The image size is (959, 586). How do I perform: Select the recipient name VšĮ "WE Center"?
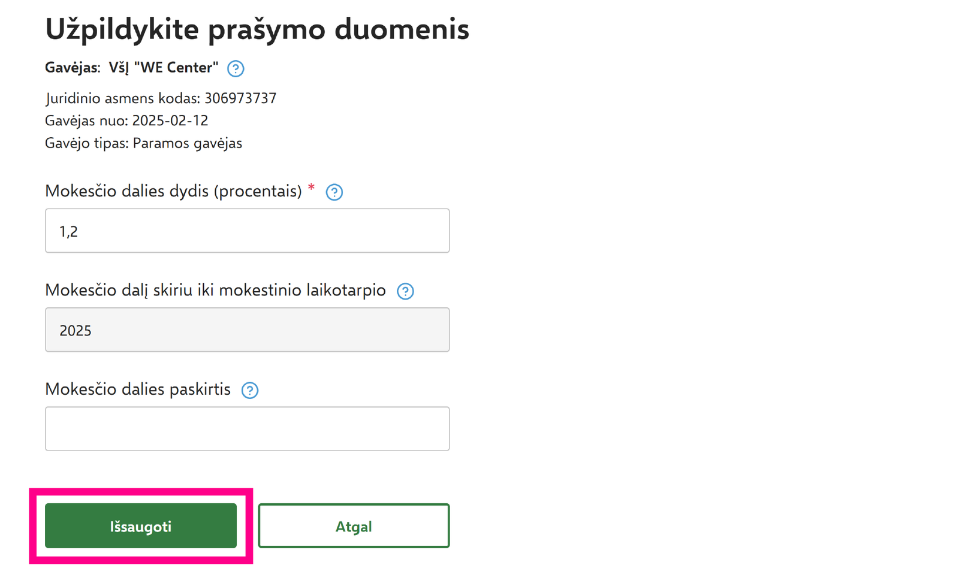(x=163, y=68)
